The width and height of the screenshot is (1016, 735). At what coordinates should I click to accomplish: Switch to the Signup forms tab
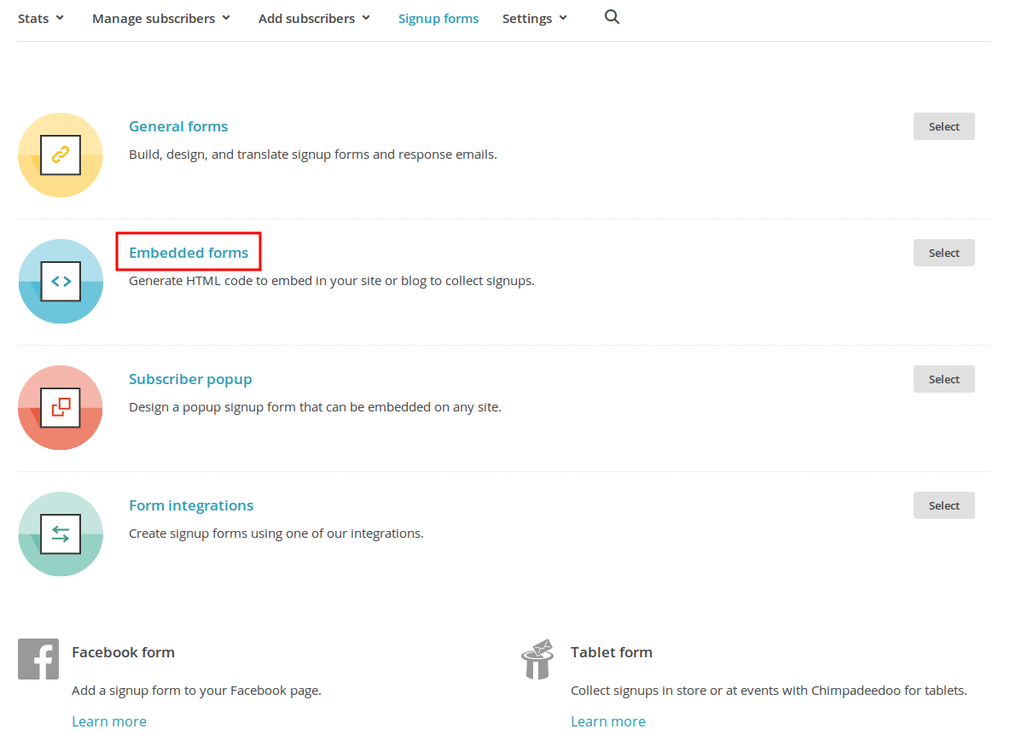[x=438, y=18]
